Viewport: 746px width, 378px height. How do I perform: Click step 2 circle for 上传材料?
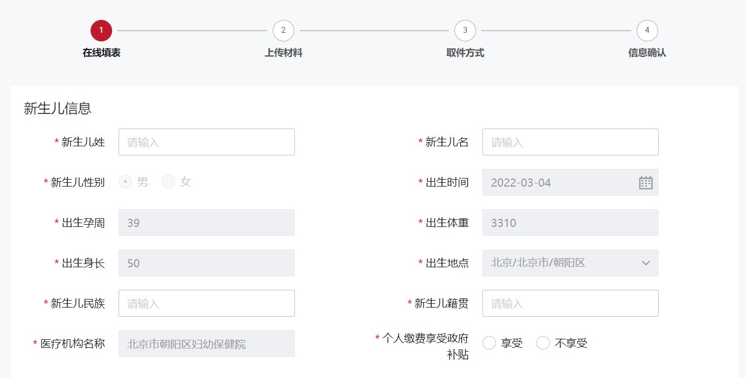pos(283,31)
